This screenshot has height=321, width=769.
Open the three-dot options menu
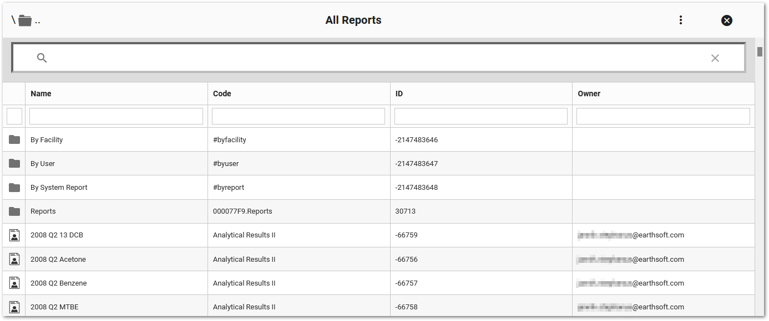(680, 20)
